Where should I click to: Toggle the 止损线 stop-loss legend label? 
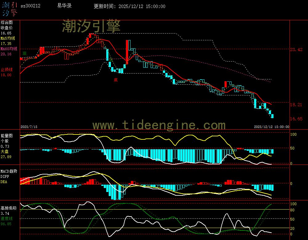coord(6,70)
